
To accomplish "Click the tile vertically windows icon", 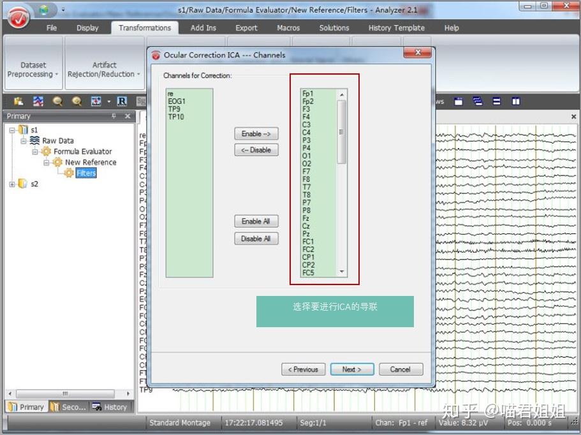I will tap(516, 101).
